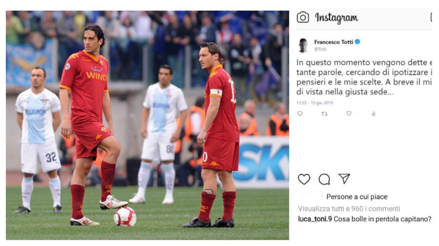This screenshot has height=246, width=439.
Task: Click the comment "Cosa bolle in pentola capitano?"
Action: click(x=382, y=219)
